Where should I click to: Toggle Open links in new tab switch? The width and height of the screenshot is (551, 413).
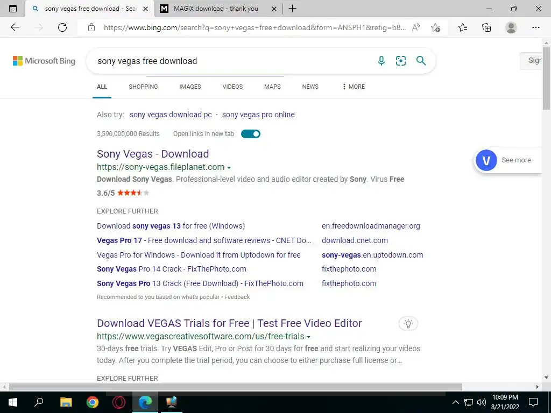251,134
